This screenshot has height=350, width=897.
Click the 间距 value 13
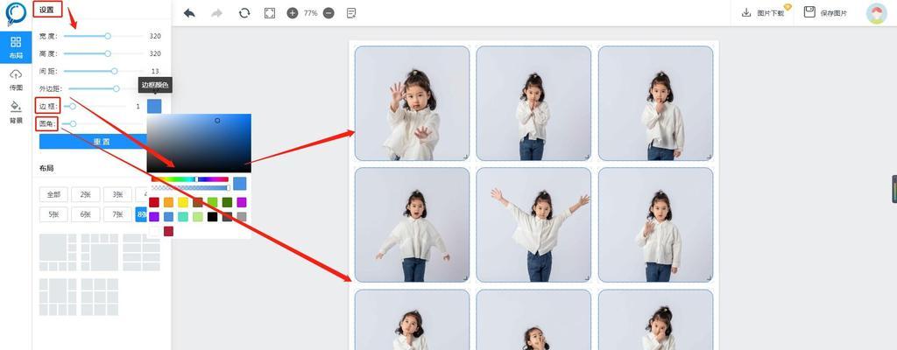tap(155, 71)
